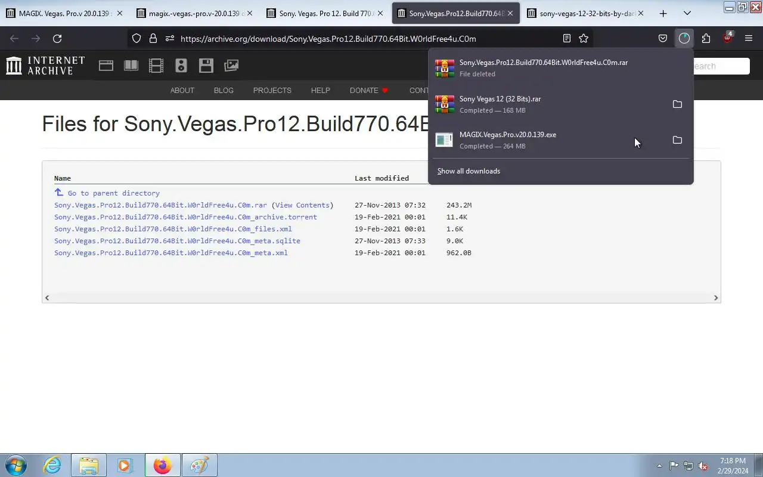The image size is (763, 477).
Task: Switch to Sony. Vegas. Pro 12. Build 770 tab
Action: (325, 13)
